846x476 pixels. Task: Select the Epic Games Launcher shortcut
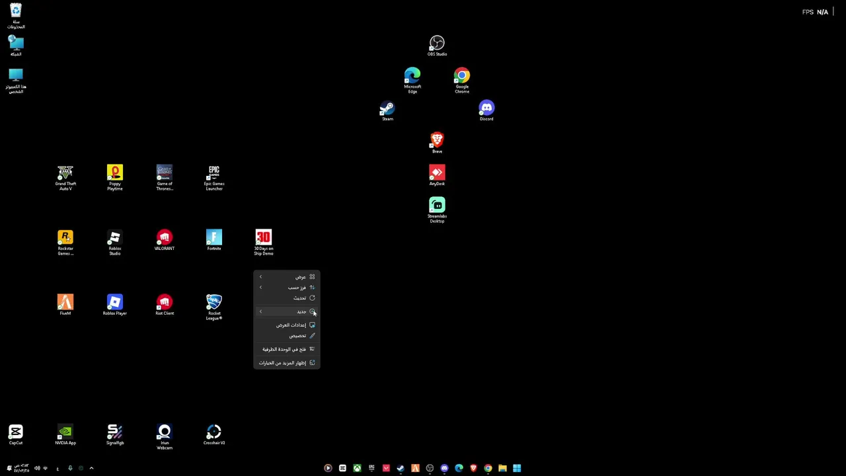point(214,178)
